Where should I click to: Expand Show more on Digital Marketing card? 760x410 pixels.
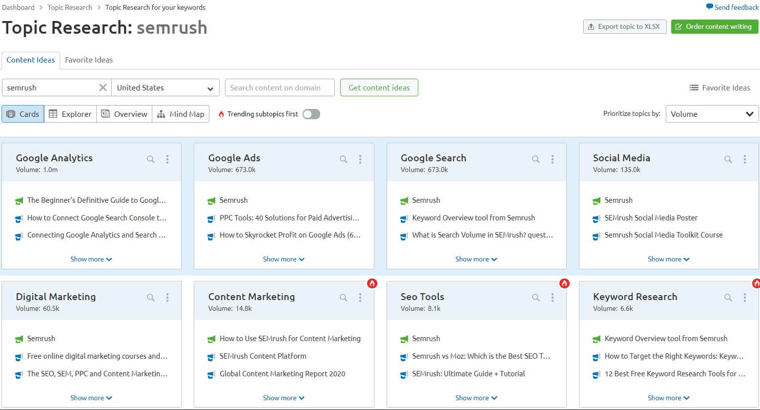91,398
